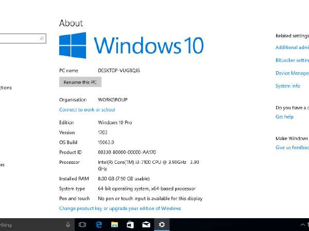Image resolution: width=309 pixels, height=231 pixels.
Task: Click the search magnifier icon
Action: (x=42, y=38)
